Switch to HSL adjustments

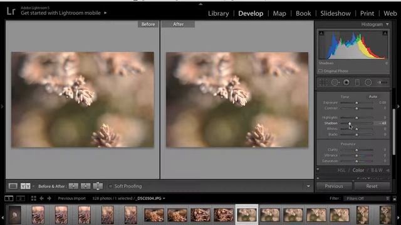coord(341,170)
